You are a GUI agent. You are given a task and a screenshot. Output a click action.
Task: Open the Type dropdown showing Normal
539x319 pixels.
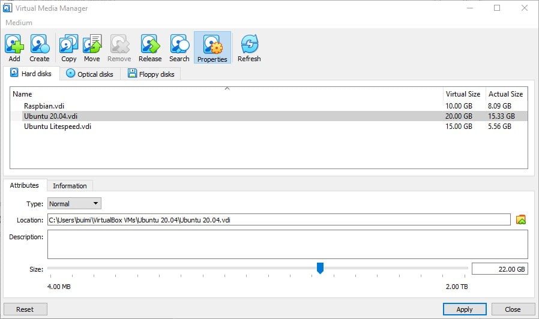pyautogui.click(x=74, y=204)
